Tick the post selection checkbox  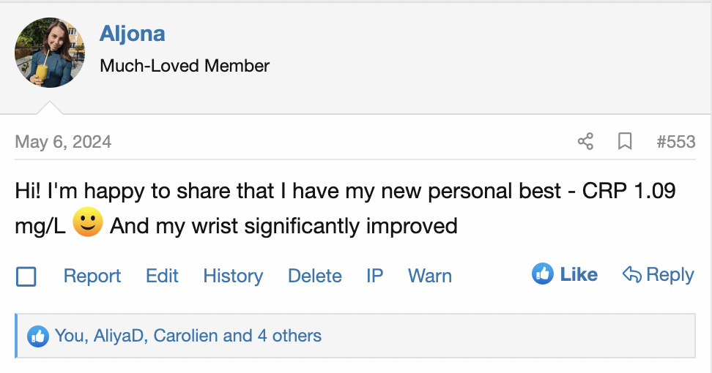coord(26,276)
